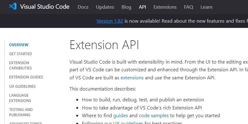Open UX Guidelines sidebar section

[22, 86]
